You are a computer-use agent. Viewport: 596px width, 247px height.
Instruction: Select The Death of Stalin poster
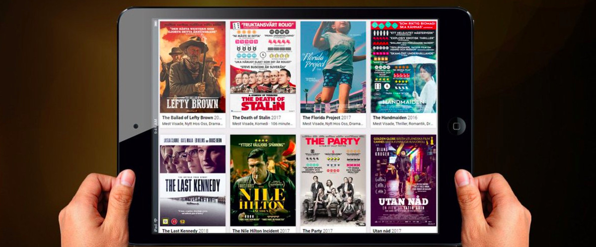point(263,67)
